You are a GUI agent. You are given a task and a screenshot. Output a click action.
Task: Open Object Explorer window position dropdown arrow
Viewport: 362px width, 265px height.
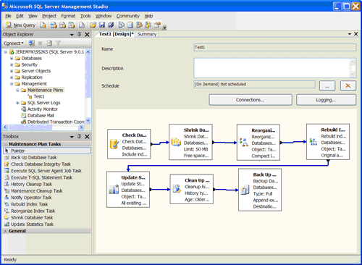click(x=72, y=35)
